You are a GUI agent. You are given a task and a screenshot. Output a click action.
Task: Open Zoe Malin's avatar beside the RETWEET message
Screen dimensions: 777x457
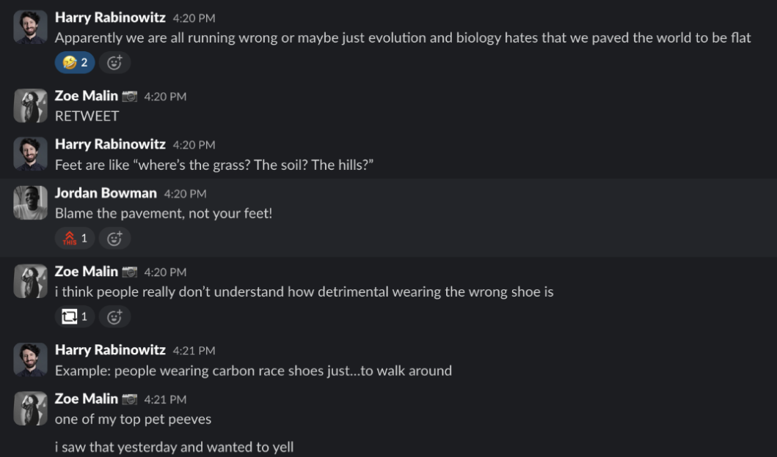coord(30,105)
